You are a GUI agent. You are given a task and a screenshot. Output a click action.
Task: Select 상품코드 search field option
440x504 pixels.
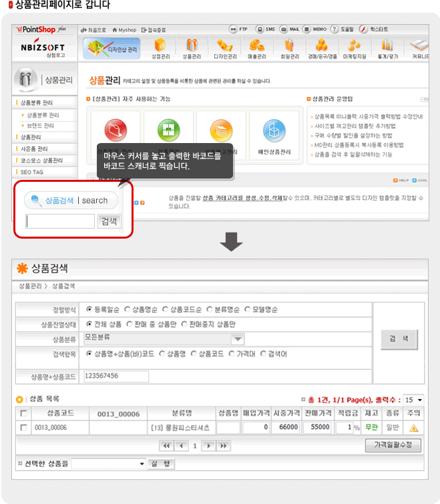click(194, 354)
